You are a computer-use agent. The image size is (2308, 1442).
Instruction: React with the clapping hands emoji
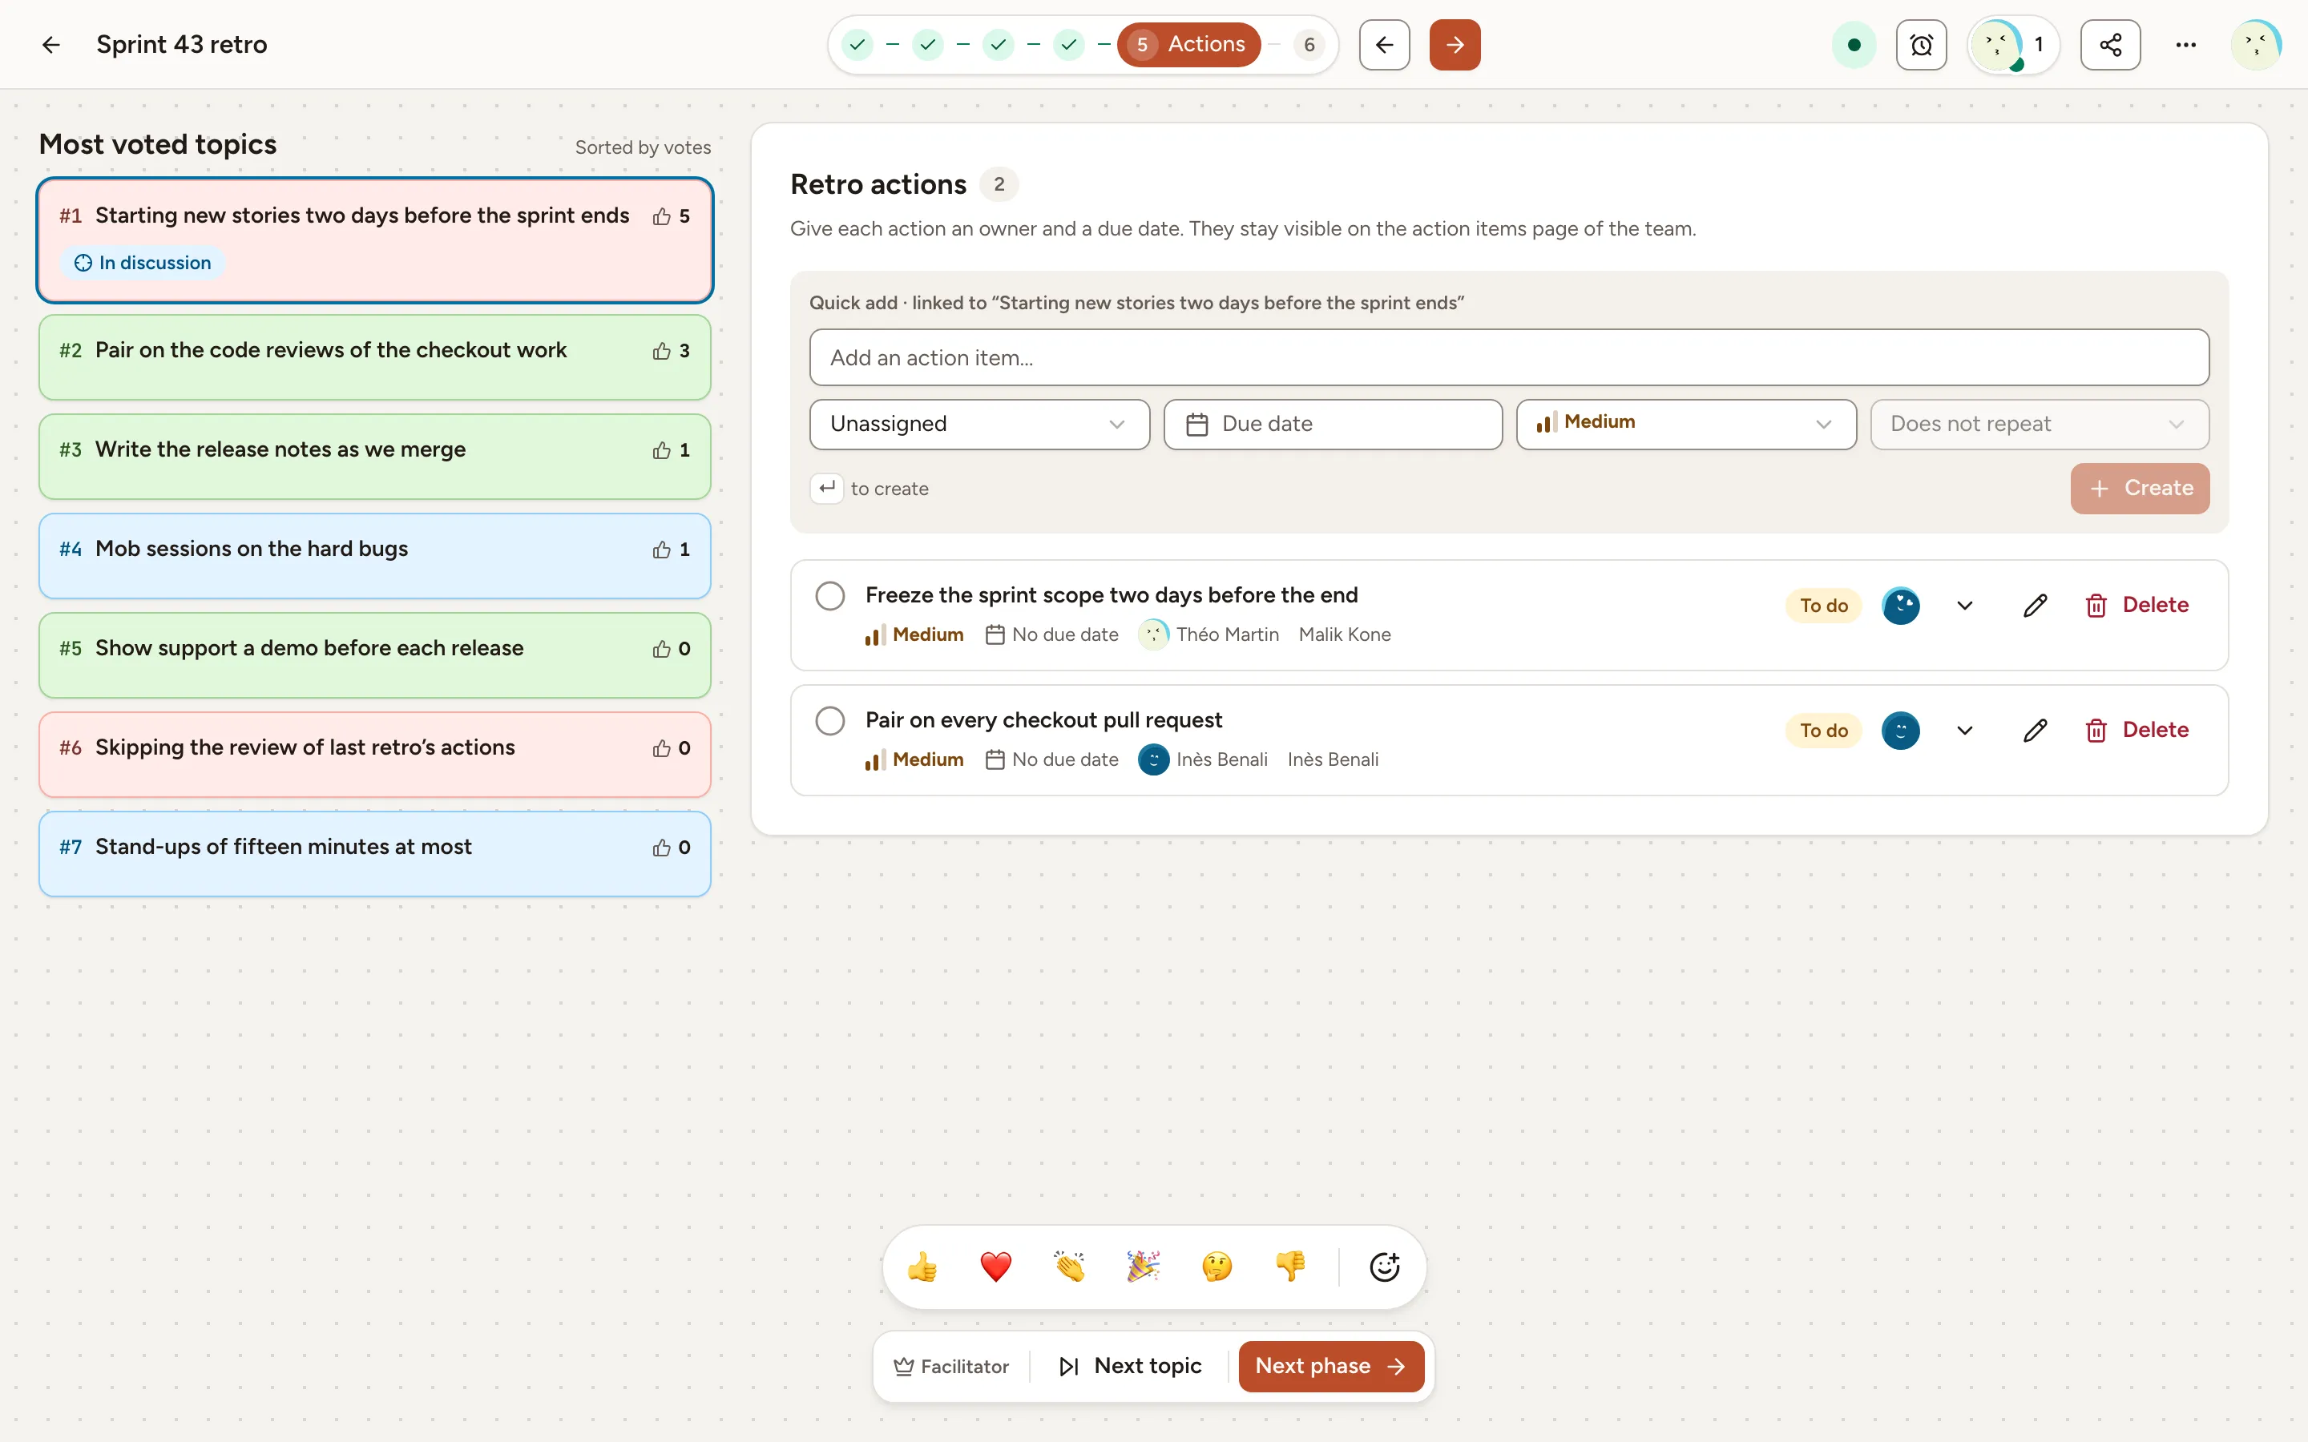1069,1267
